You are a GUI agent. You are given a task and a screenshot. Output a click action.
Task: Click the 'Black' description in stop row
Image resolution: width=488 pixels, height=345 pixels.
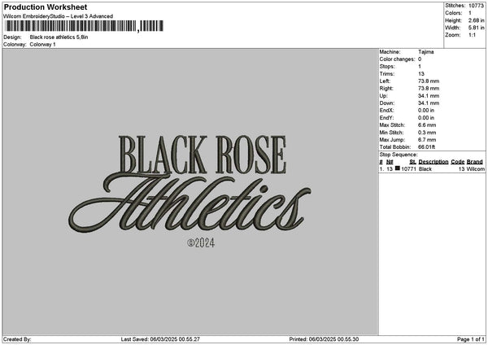coord(425,169)
